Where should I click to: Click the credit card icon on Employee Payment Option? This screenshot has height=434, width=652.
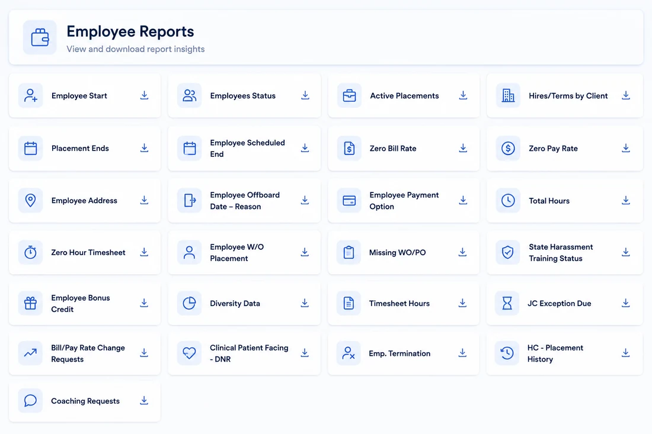349,200
